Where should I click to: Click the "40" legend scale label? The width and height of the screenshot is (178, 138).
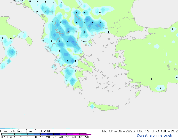74,137
